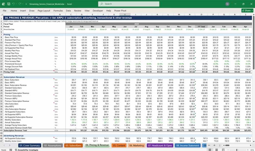Click the Select All corner triangle

(2, 15)
